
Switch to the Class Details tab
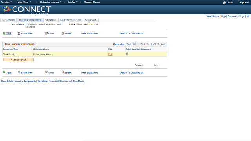(9, 20)
